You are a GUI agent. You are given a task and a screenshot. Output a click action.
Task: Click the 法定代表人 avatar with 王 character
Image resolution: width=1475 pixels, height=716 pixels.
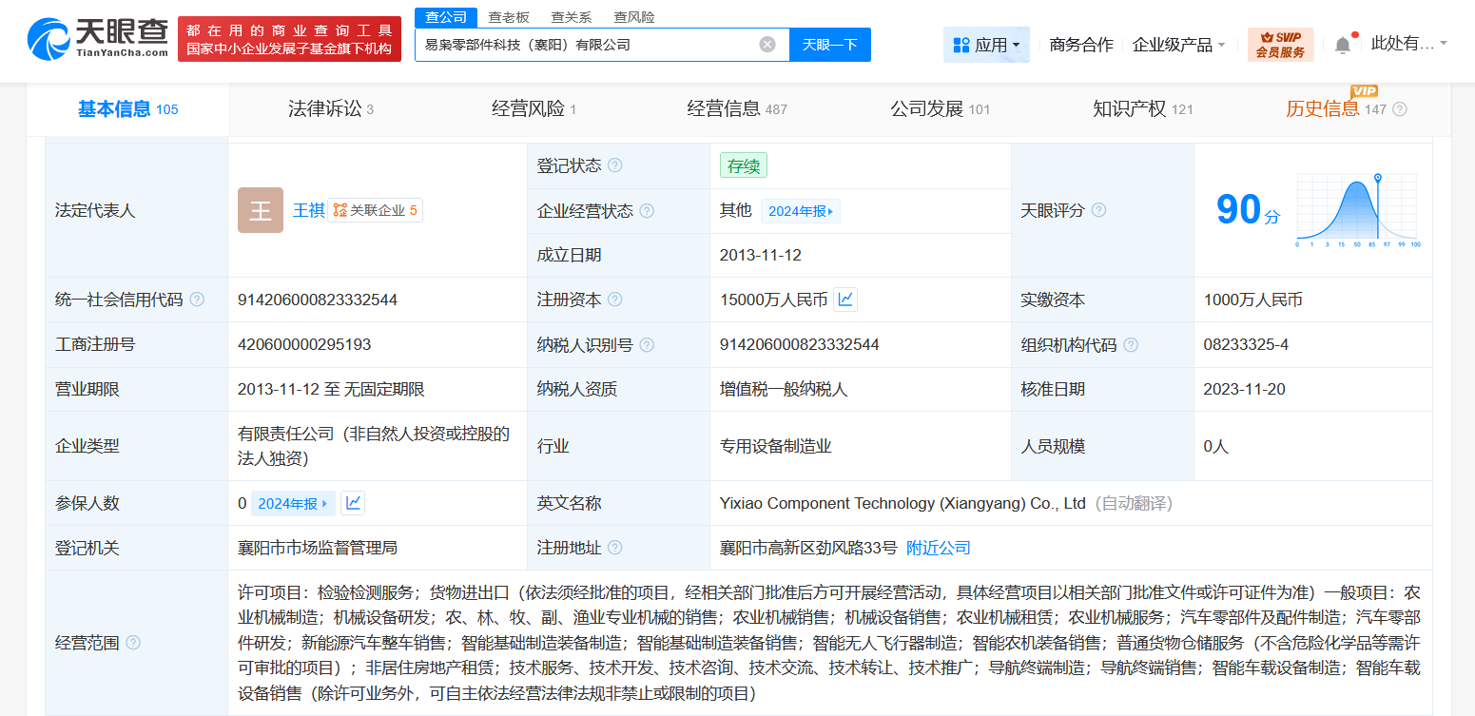(261, 210)
